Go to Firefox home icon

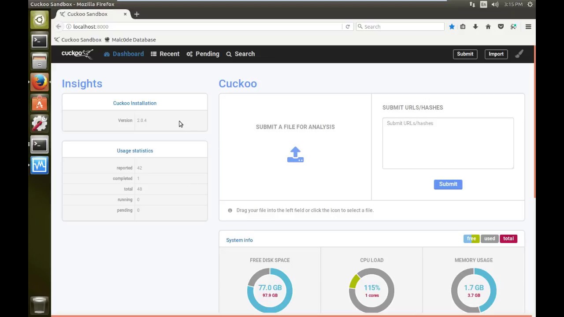pyautogui.click(x=488, y=26)
